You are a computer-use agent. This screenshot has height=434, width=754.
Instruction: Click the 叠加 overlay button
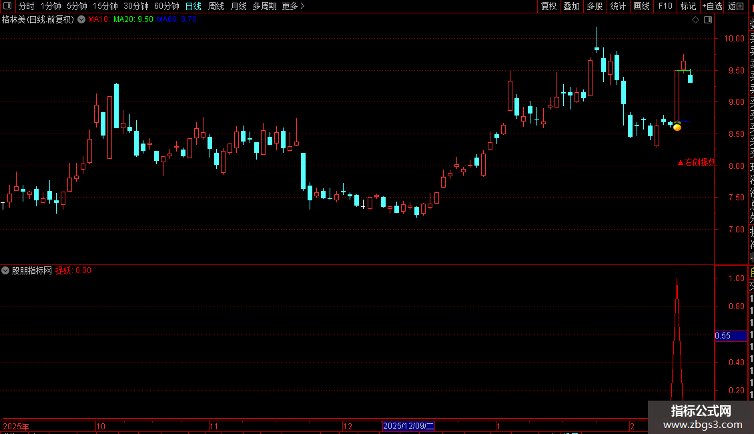(x=572, y=6)
